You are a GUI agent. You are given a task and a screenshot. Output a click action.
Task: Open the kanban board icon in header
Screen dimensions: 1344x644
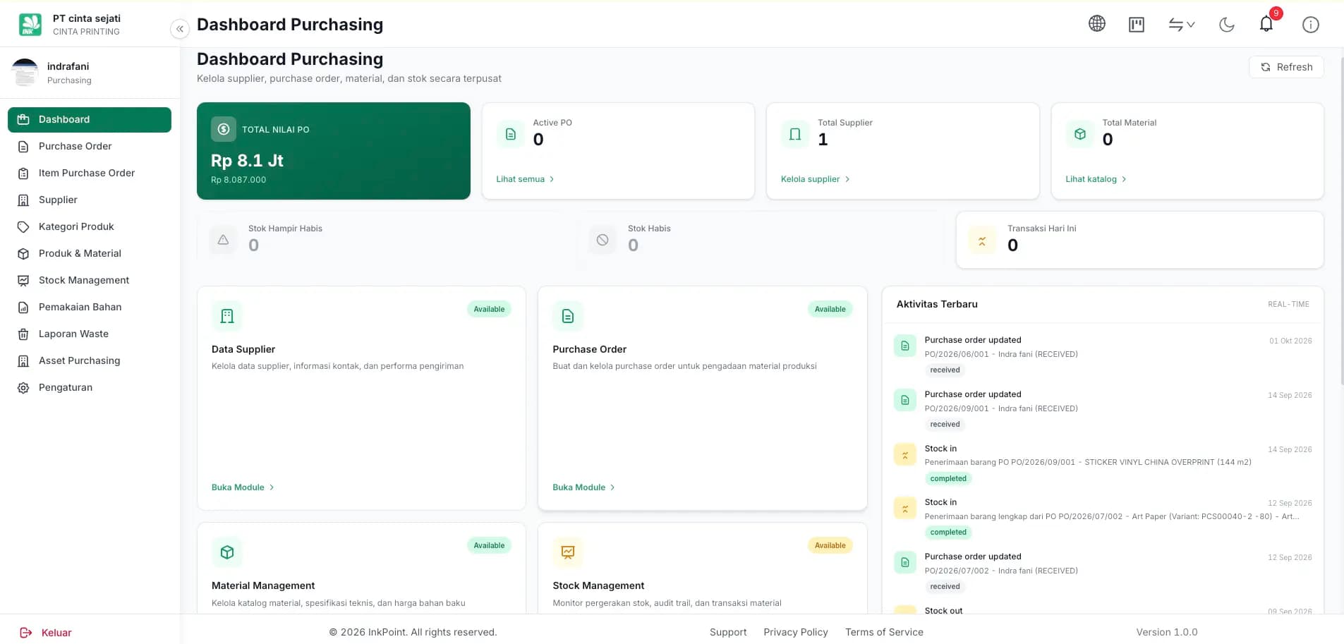pos(1137,25)
